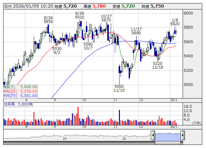Viewport: 206px width, 148px height.
Task: Click the 5800 price axis label
Action: point(188,27)
